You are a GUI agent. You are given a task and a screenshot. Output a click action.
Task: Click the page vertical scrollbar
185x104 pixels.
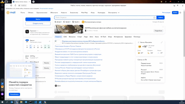point(184,34)
